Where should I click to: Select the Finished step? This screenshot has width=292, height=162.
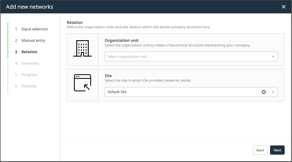pos(29,86)
